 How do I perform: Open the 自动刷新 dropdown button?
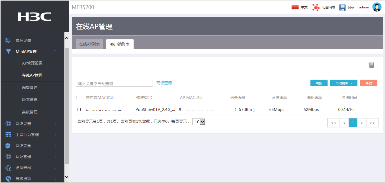344,83
